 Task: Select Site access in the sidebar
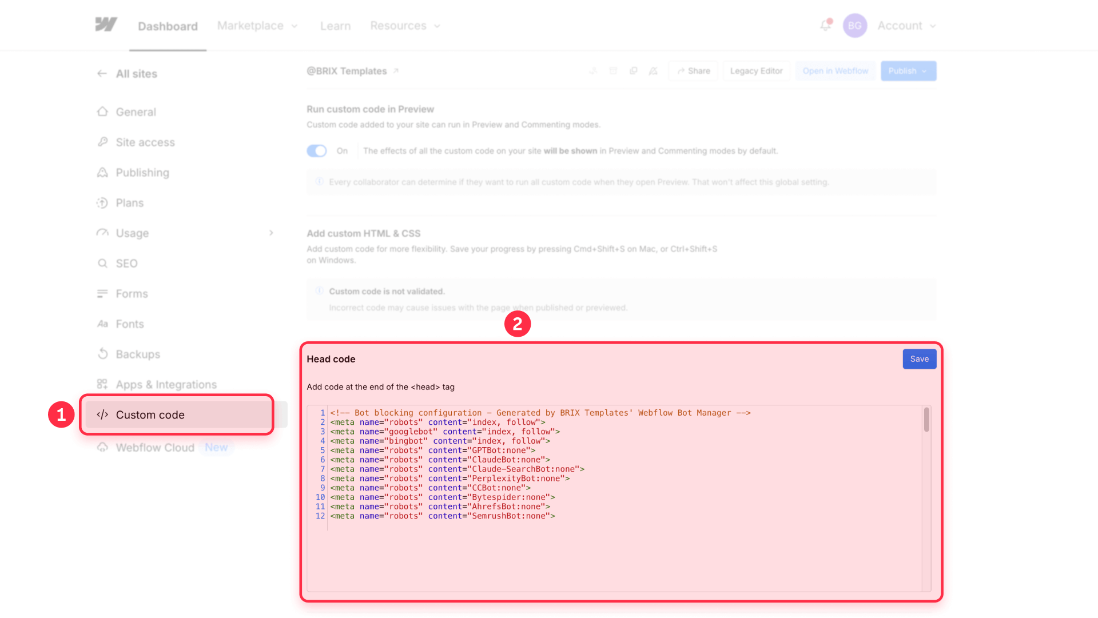coord(145,142)
